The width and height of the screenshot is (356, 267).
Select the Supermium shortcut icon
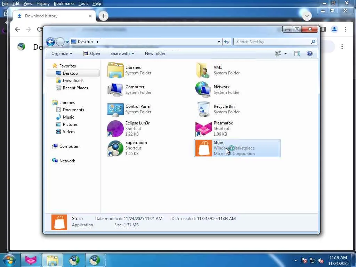point(115,148)
